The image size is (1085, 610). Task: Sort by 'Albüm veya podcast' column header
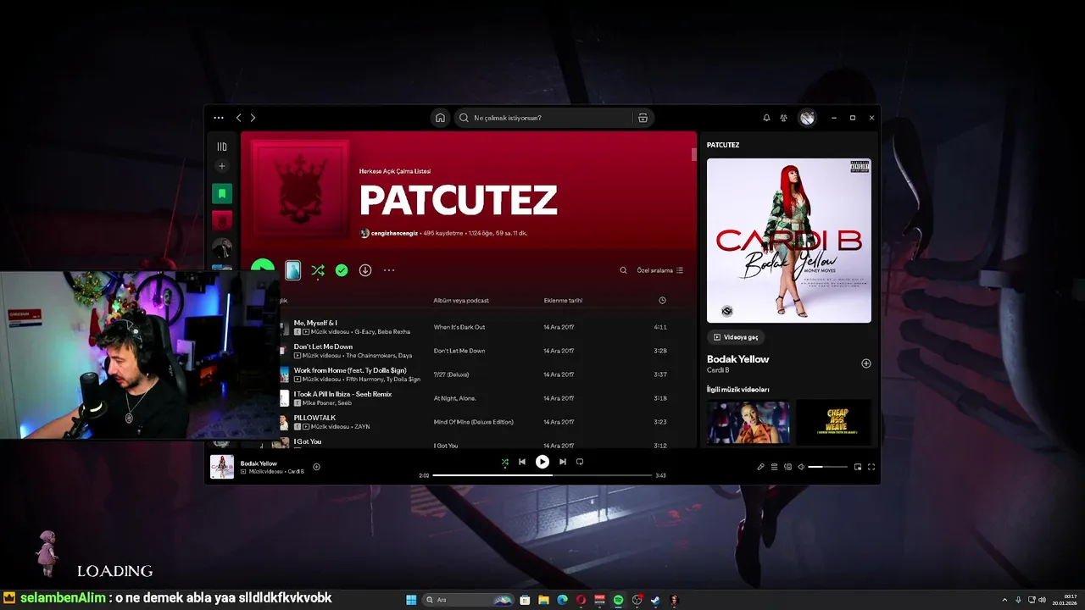coord(461,301)
